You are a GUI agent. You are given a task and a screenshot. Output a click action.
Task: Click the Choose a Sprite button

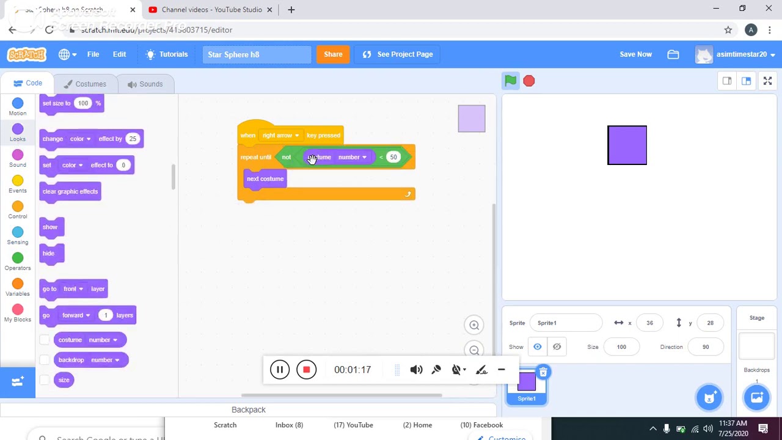click(x=709, y=398)
